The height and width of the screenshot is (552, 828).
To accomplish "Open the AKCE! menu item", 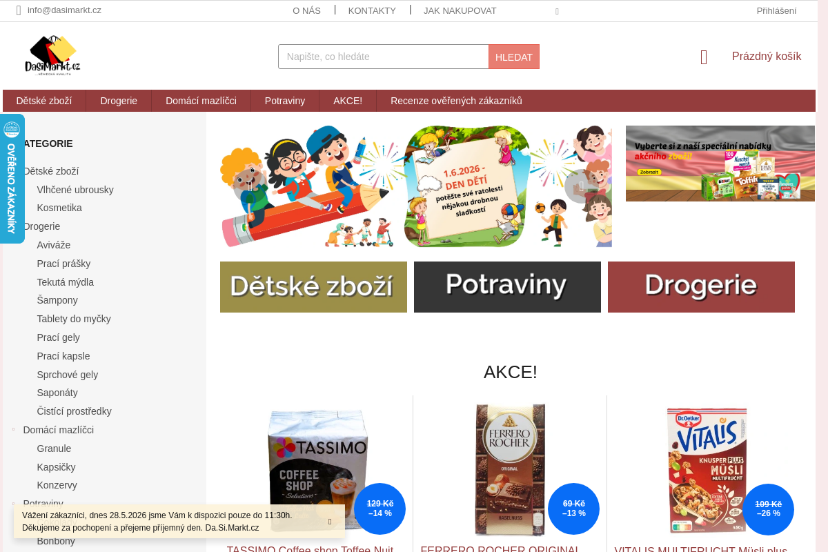I will point(348,101).
